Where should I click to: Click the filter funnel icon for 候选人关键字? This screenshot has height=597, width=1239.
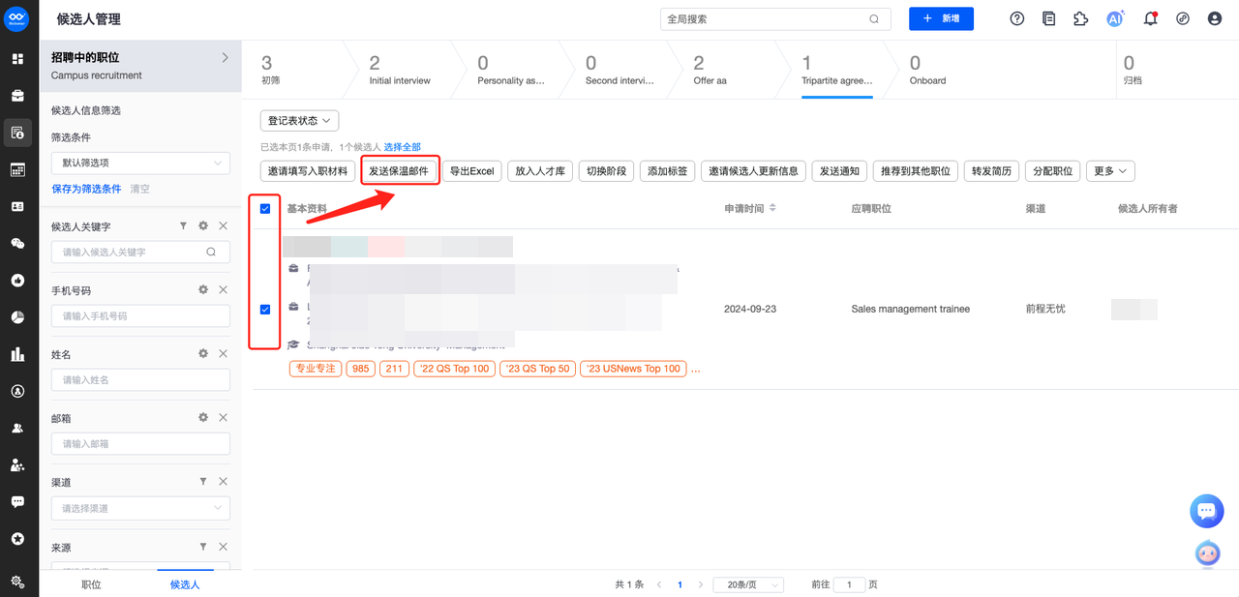tap(183, 225)
